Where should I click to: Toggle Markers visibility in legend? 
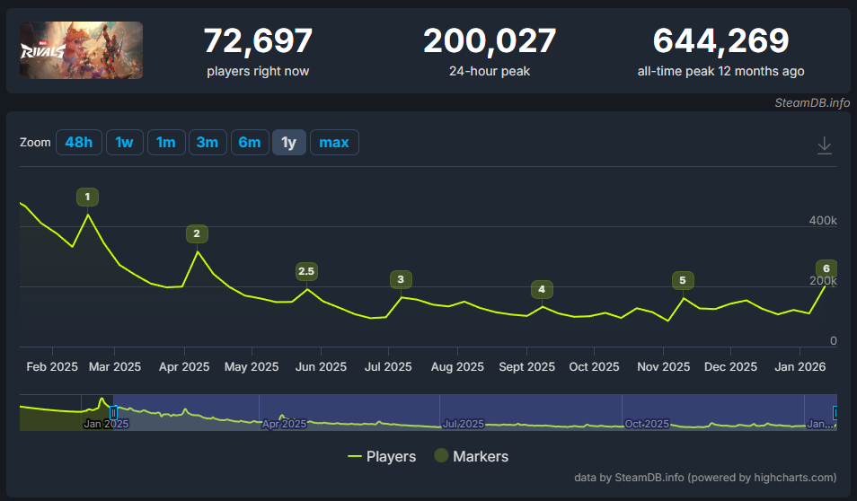472,456
